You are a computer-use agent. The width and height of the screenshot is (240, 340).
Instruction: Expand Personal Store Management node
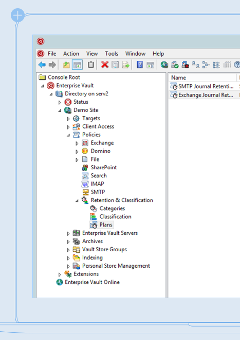point(68,266)
